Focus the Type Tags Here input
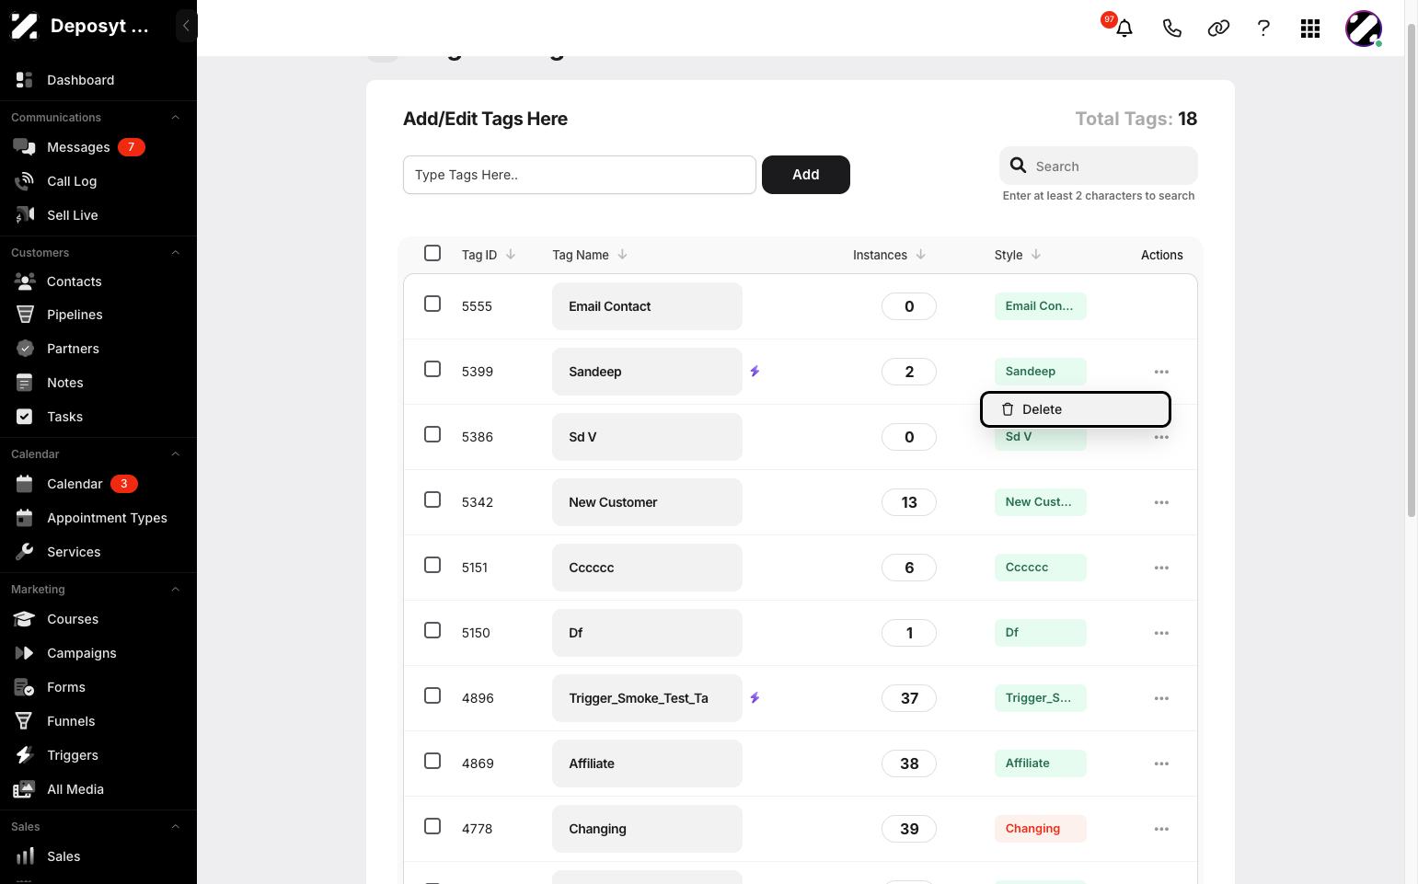This screenshot has width=1418, height=884. [580, 175]
